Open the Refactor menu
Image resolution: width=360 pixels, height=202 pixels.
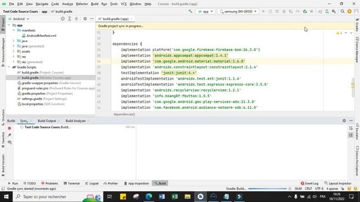pos(82,4)
